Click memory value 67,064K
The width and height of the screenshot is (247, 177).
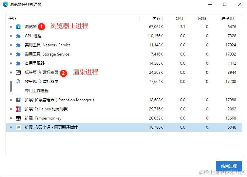point(156,27)
